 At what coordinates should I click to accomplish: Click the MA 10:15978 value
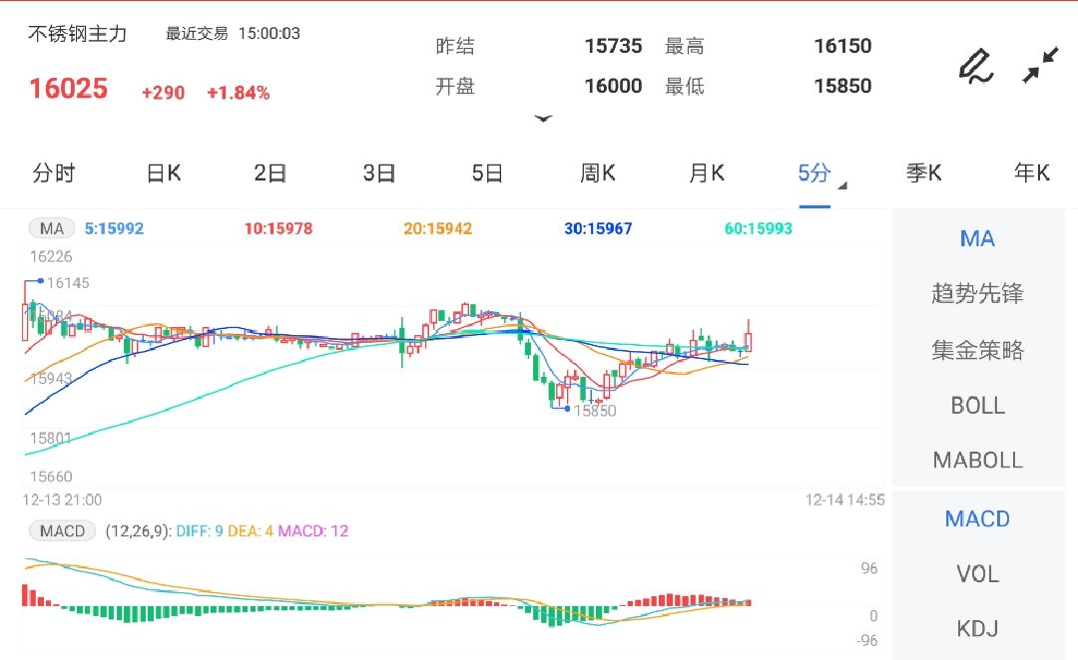(278, 228)
